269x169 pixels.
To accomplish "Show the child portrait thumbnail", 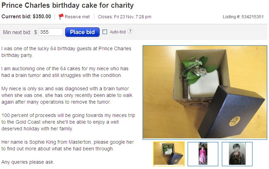I will tap(237, 154).
